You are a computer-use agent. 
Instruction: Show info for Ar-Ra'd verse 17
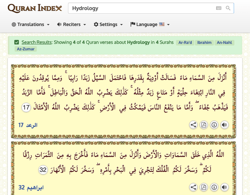[214, 125]
